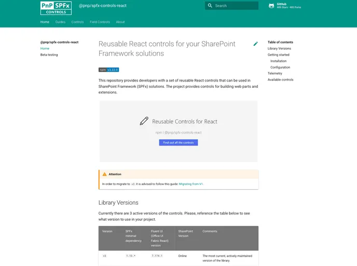Click the Fluent UI version column header
The width and height of the screenshot is (357, 266).
click(x=160, y=238)
